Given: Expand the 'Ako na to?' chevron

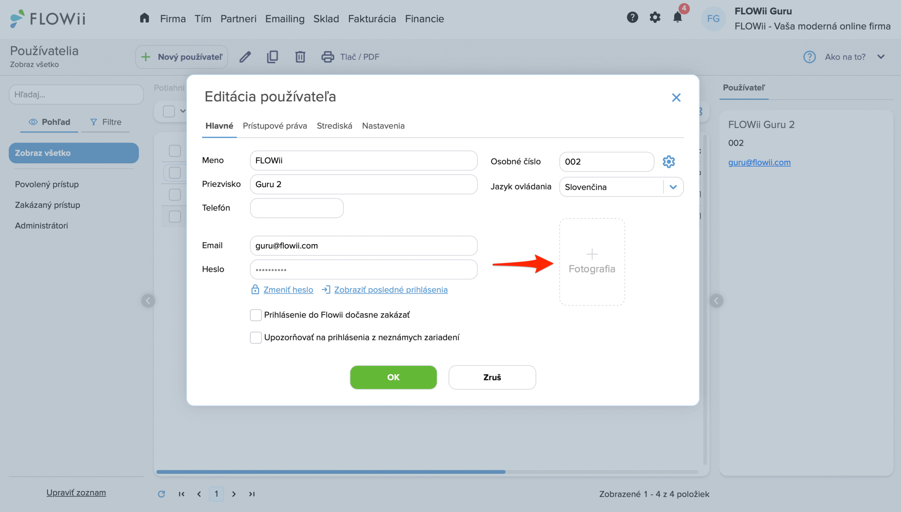Looking at the screenshot, I should (881, 57).
